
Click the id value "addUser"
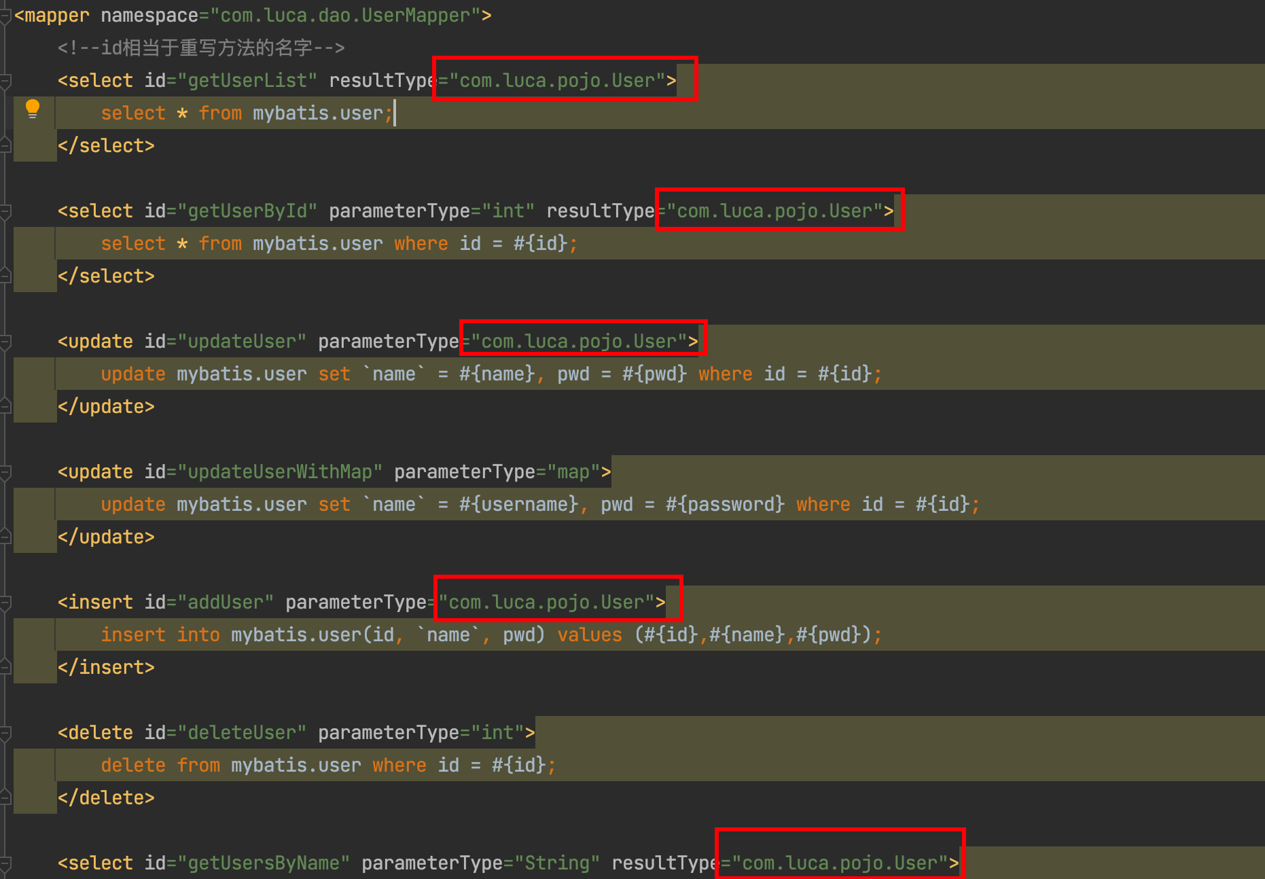tap(226, 603)
